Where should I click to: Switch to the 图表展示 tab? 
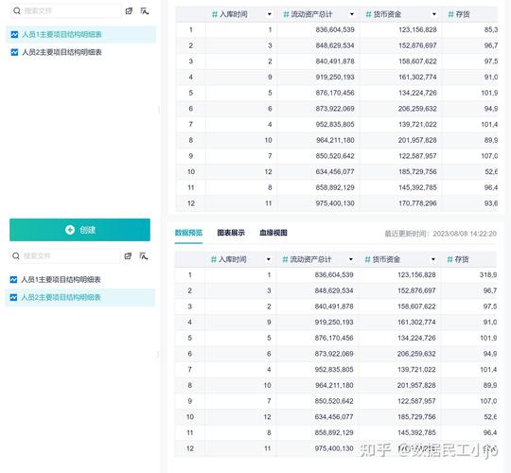231,233
